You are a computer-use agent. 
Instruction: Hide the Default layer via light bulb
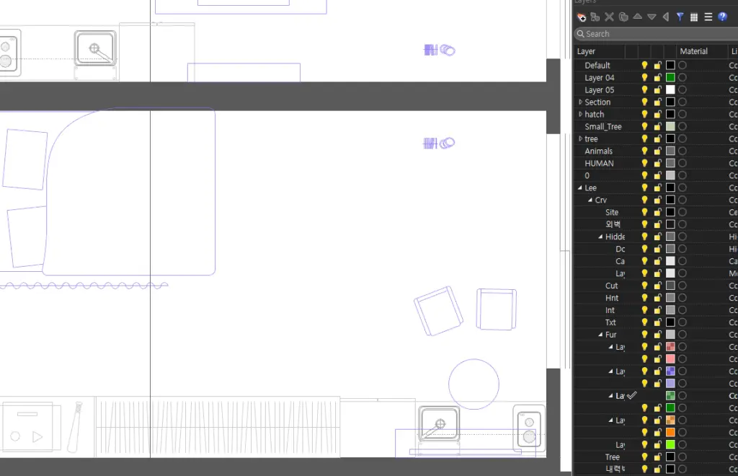tap(645, 66)
